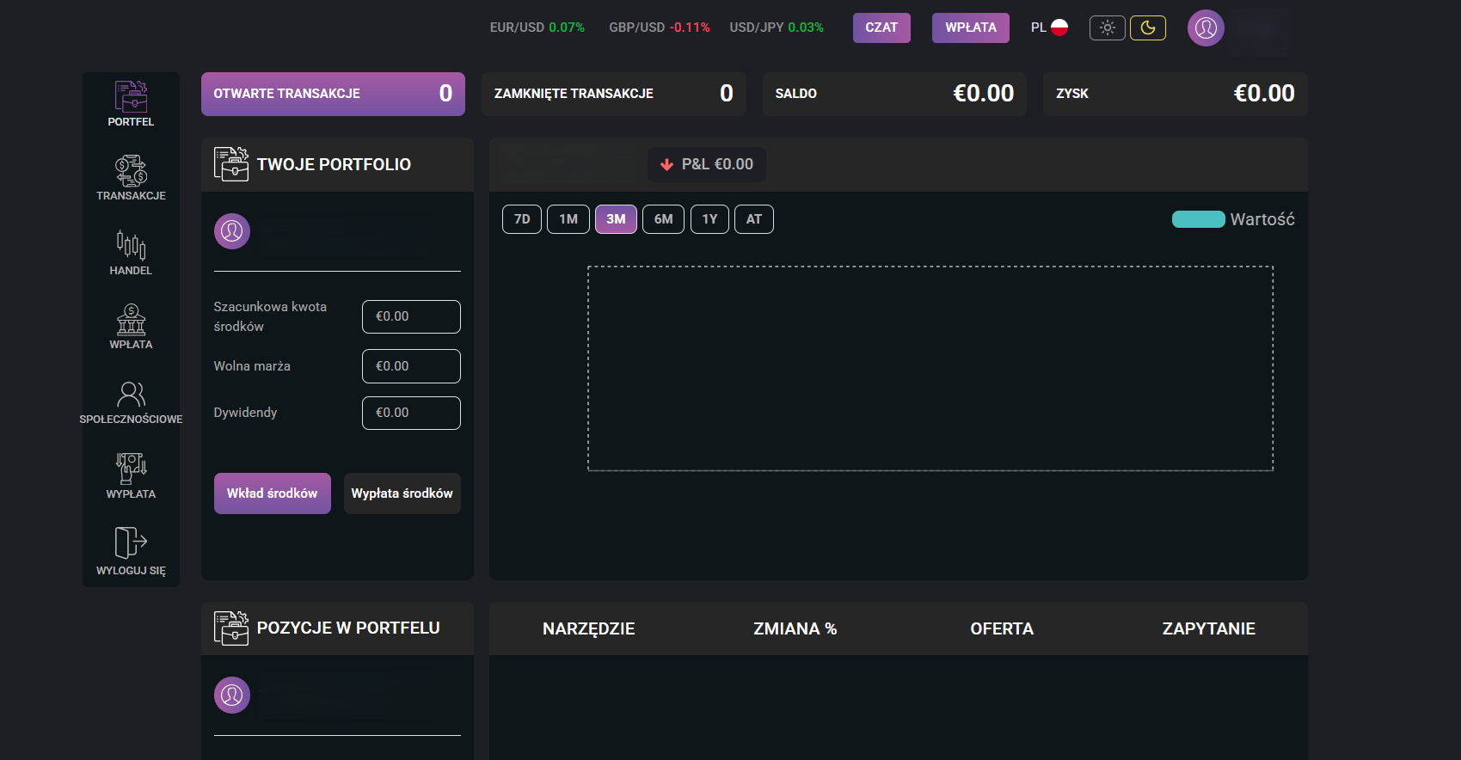Screen dimensions: 1461x760
Task: Switch to dark theme moon toggle
Action: [x=1148, y=28]
